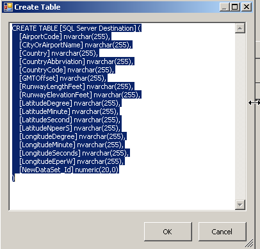Minimize the Create Table dialog
Viewport: 260px width, 249px height.
(x=224, y=7)
